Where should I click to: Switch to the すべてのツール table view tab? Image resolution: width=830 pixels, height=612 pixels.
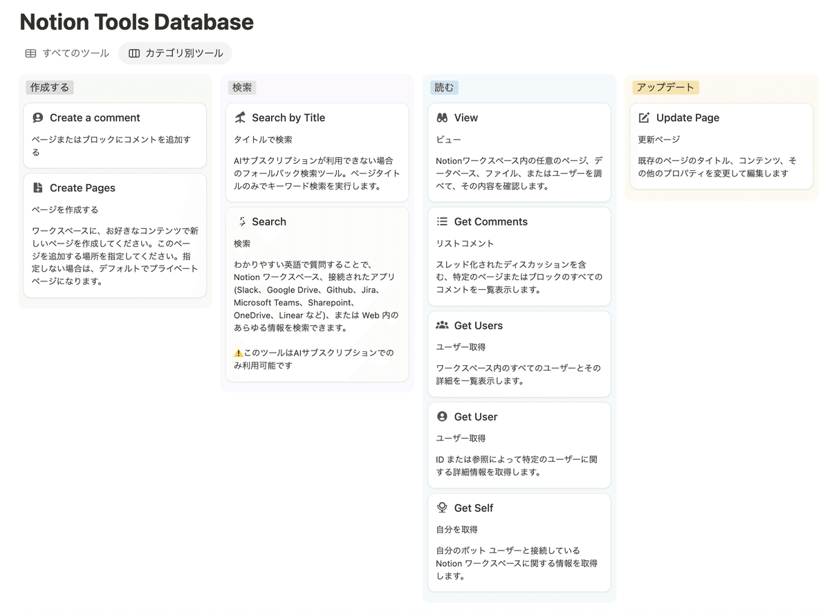click(x=67, y=53)
